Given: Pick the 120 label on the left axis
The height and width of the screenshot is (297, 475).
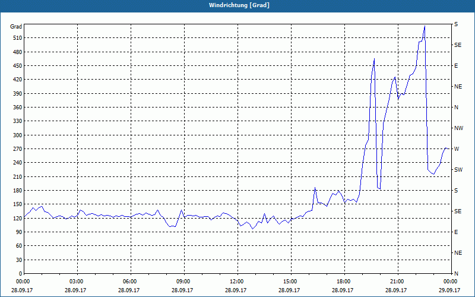Looking at the screenshot, I should coord(18,218).
